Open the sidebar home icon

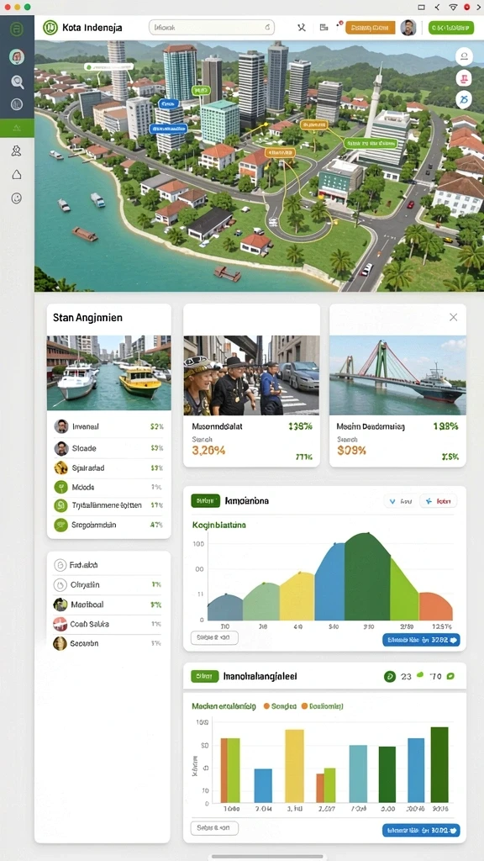(x=17, y=175)
